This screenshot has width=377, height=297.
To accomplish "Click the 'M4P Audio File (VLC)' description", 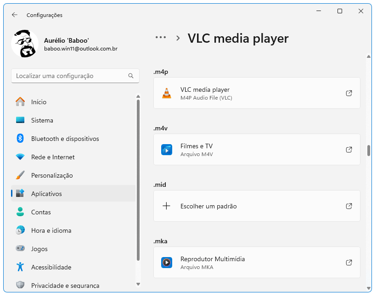I will coord(206,98).
